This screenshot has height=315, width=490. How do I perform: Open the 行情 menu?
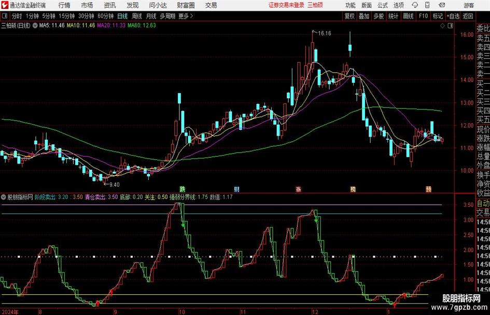pos(64,5)
